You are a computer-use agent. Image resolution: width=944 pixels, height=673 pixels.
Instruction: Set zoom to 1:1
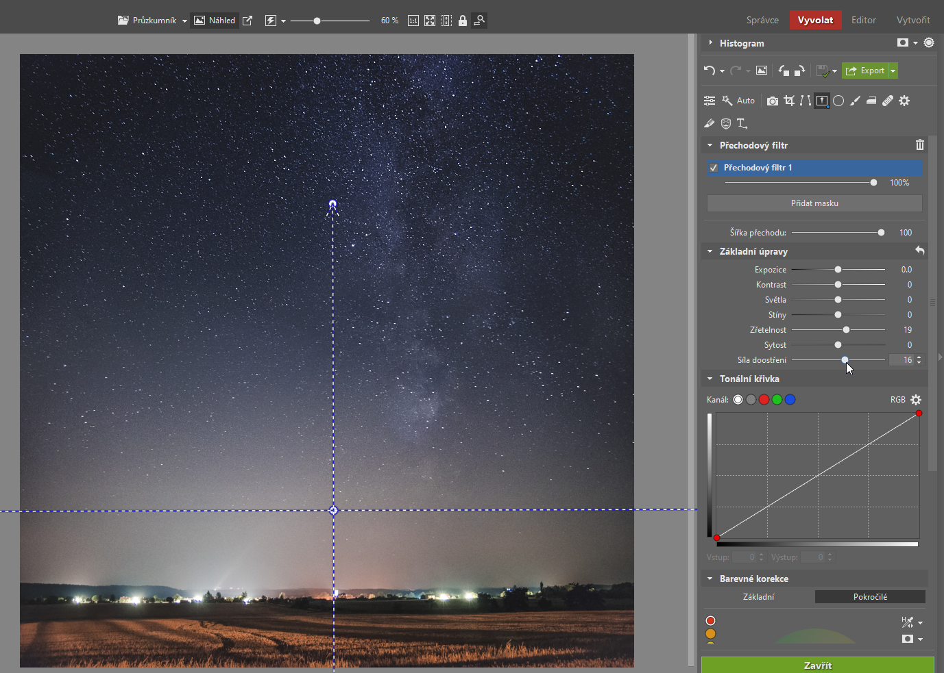pos(413,21)
